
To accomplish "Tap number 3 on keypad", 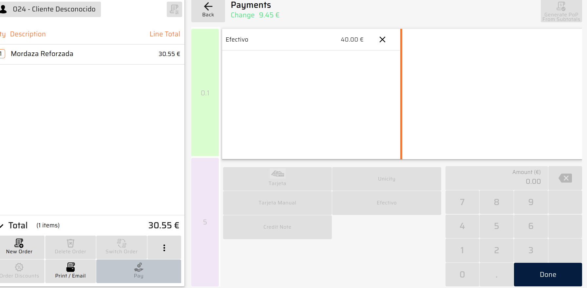I will (531, 250).
